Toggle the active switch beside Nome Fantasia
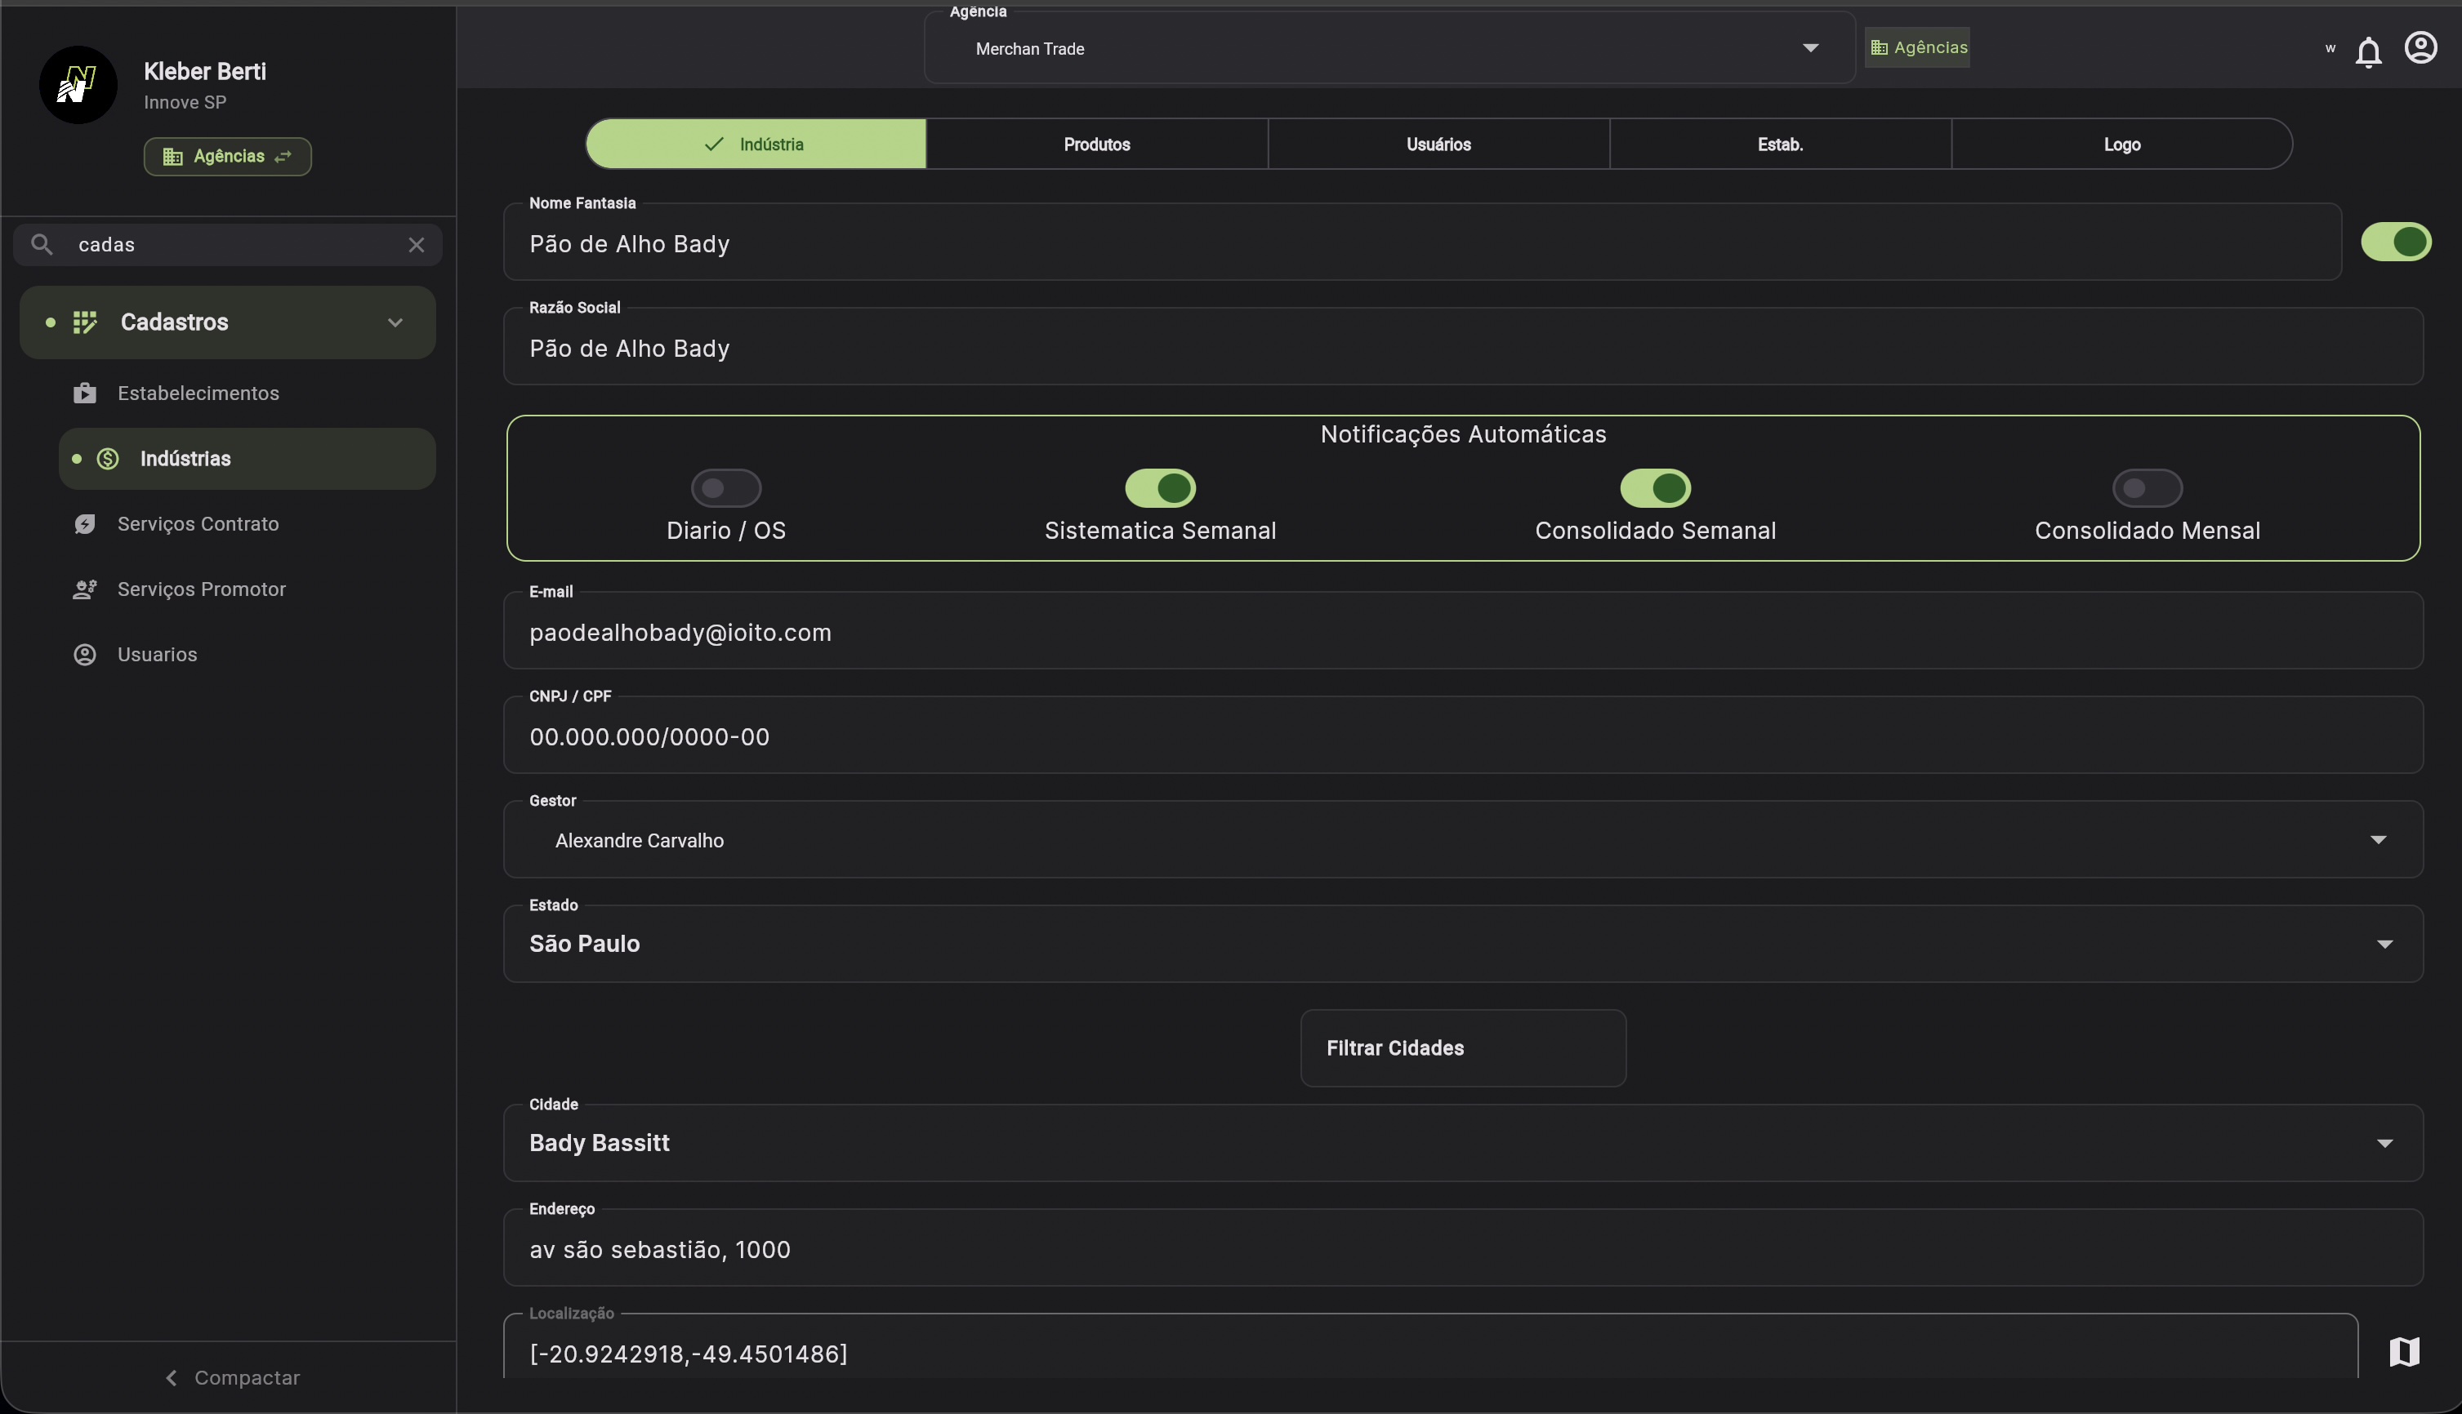This screenshot has width=2462, height=1414. coord(2395,242)
